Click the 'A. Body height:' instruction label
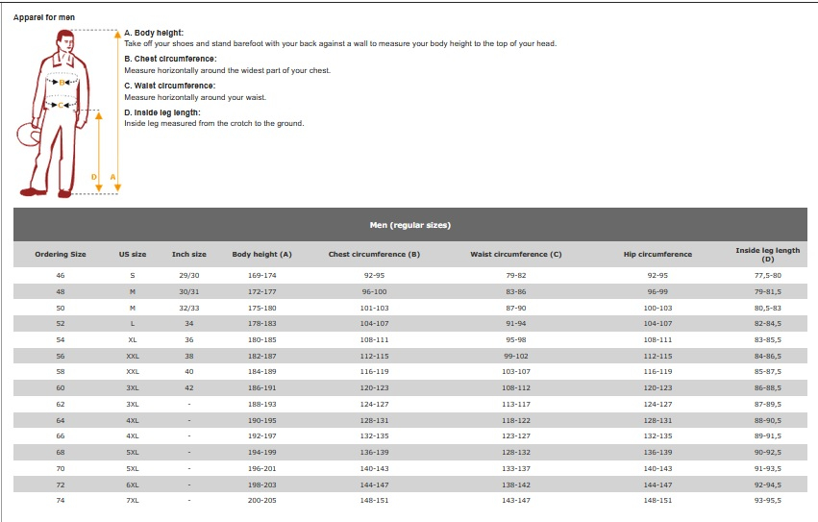Viewport: 818px width, 522px height. coord(154,33)
